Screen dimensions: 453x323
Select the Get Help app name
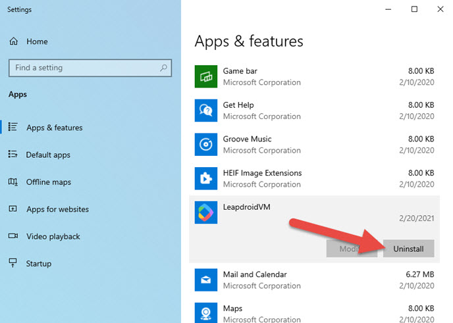(238, 105)
